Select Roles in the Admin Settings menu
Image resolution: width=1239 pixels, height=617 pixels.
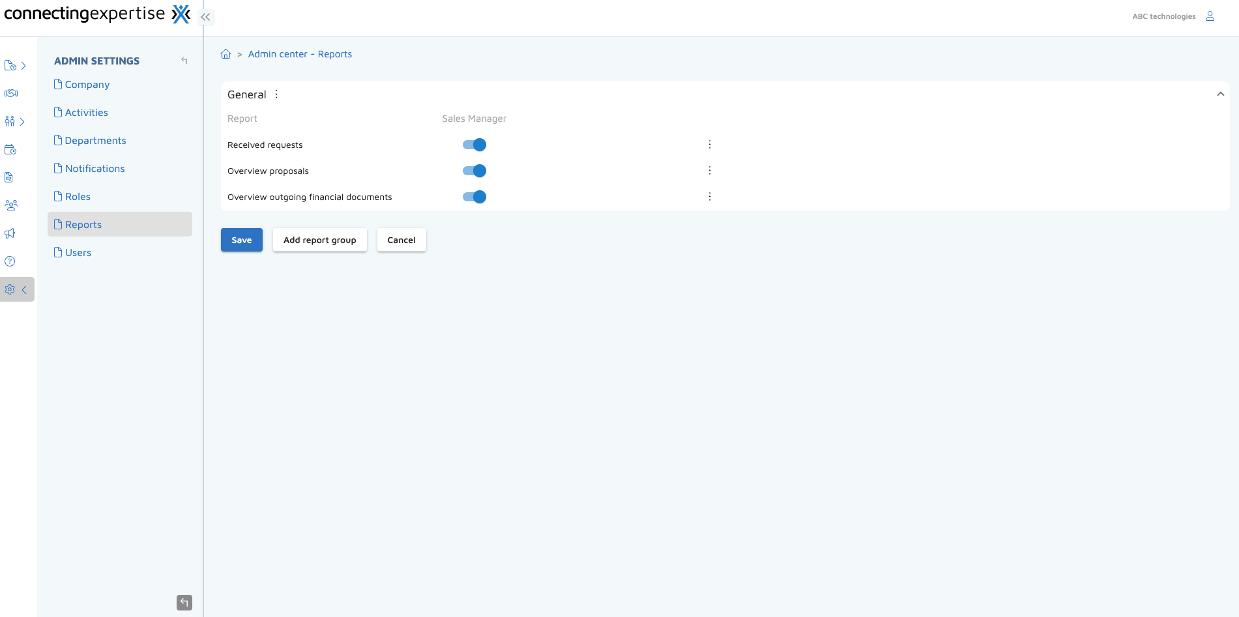[78, 196]
